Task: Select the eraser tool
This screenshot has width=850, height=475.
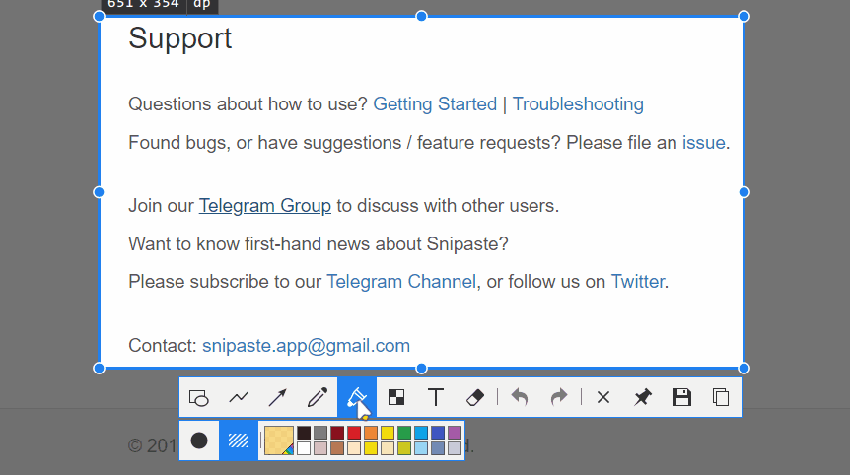Action: 474,397
